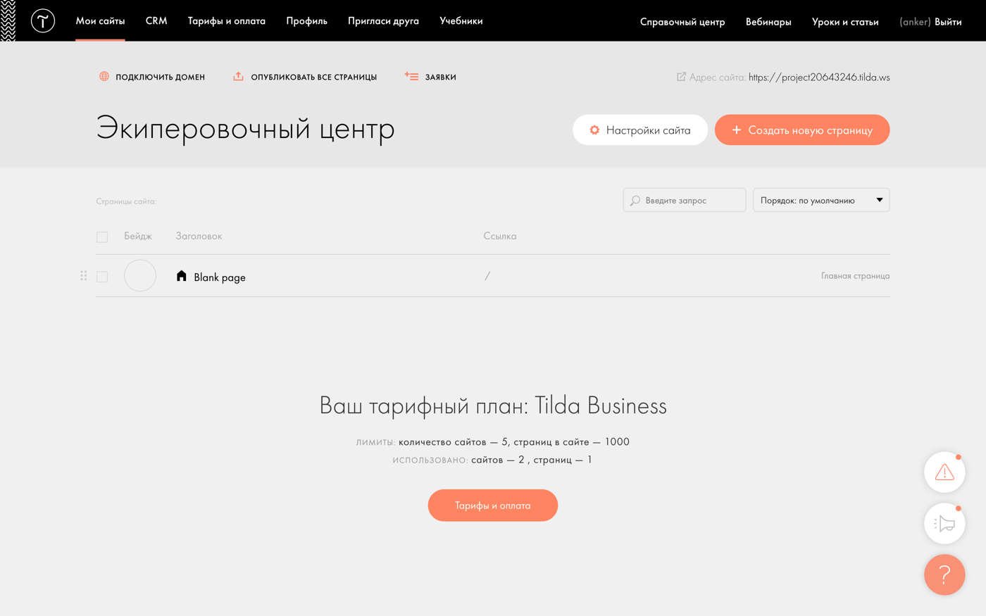Click the round badge circle of Blank page
This screenshot has width=986, height=616.
point(140,275)
